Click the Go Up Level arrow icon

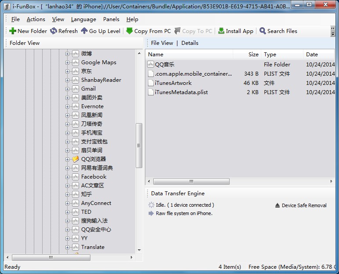pos(84,31)
